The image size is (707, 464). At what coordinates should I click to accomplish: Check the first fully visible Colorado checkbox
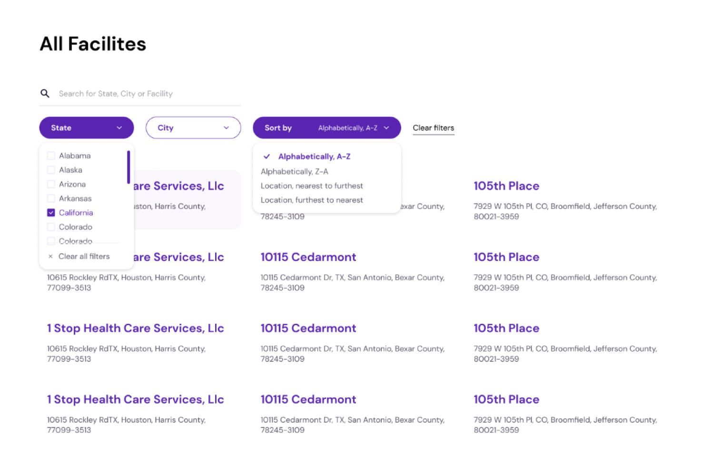pyautogui.click(x=51, y=227)
